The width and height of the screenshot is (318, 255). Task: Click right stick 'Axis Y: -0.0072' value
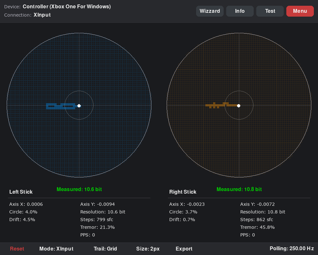(258, 204)
